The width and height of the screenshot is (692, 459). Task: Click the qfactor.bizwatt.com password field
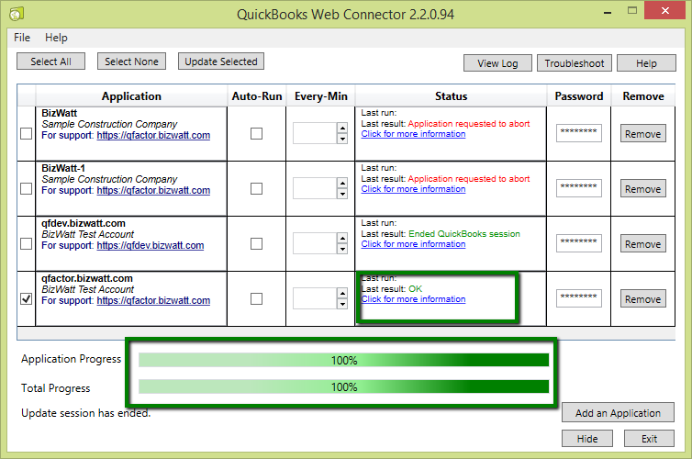click(578, 298)
